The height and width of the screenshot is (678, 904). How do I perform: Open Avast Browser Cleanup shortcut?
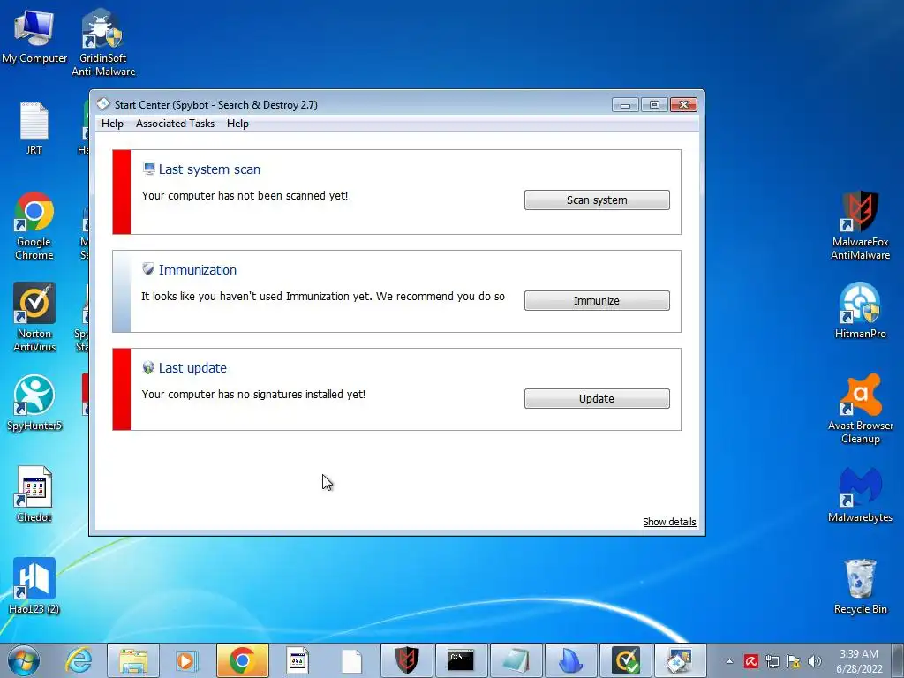(x=860, y=409)
